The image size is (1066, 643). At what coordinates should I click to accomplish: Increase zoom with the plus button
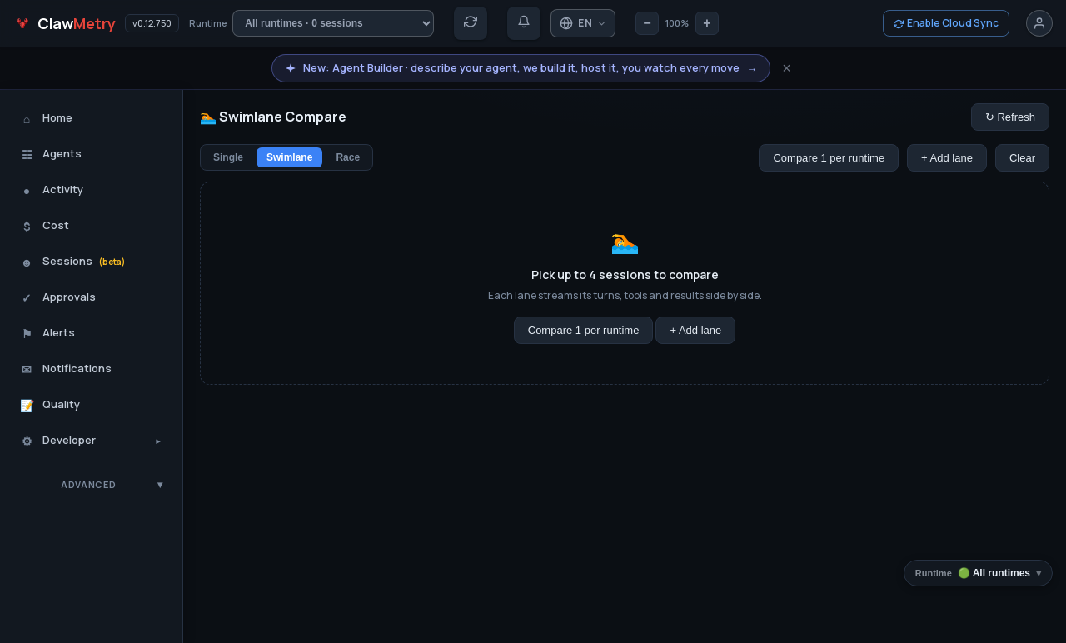(x=707, y=23)
